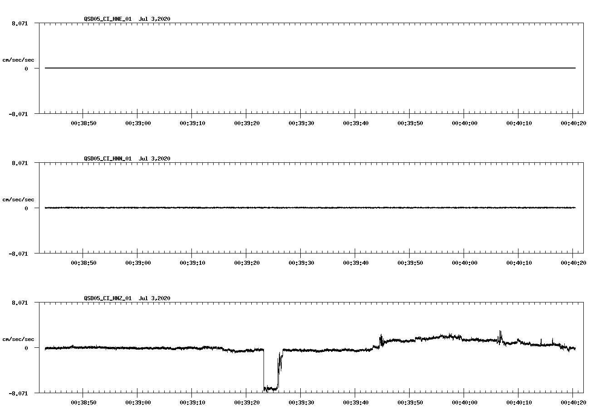Click the 00:39:40 time label under HNN plot
Image resolution: width=616 pixels, height=419 pixels.
(356, 263)
